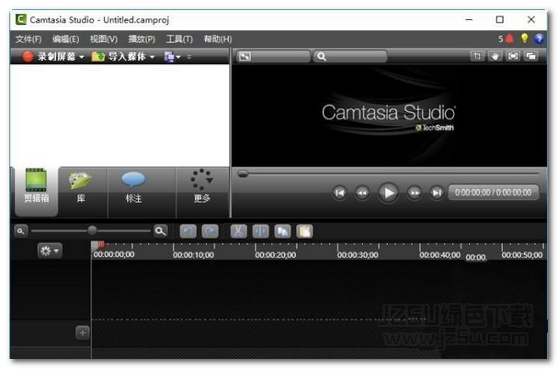Click the 00:00:10;00 mark on ruler
Screen dimensions: 558x369
[193, 255]
